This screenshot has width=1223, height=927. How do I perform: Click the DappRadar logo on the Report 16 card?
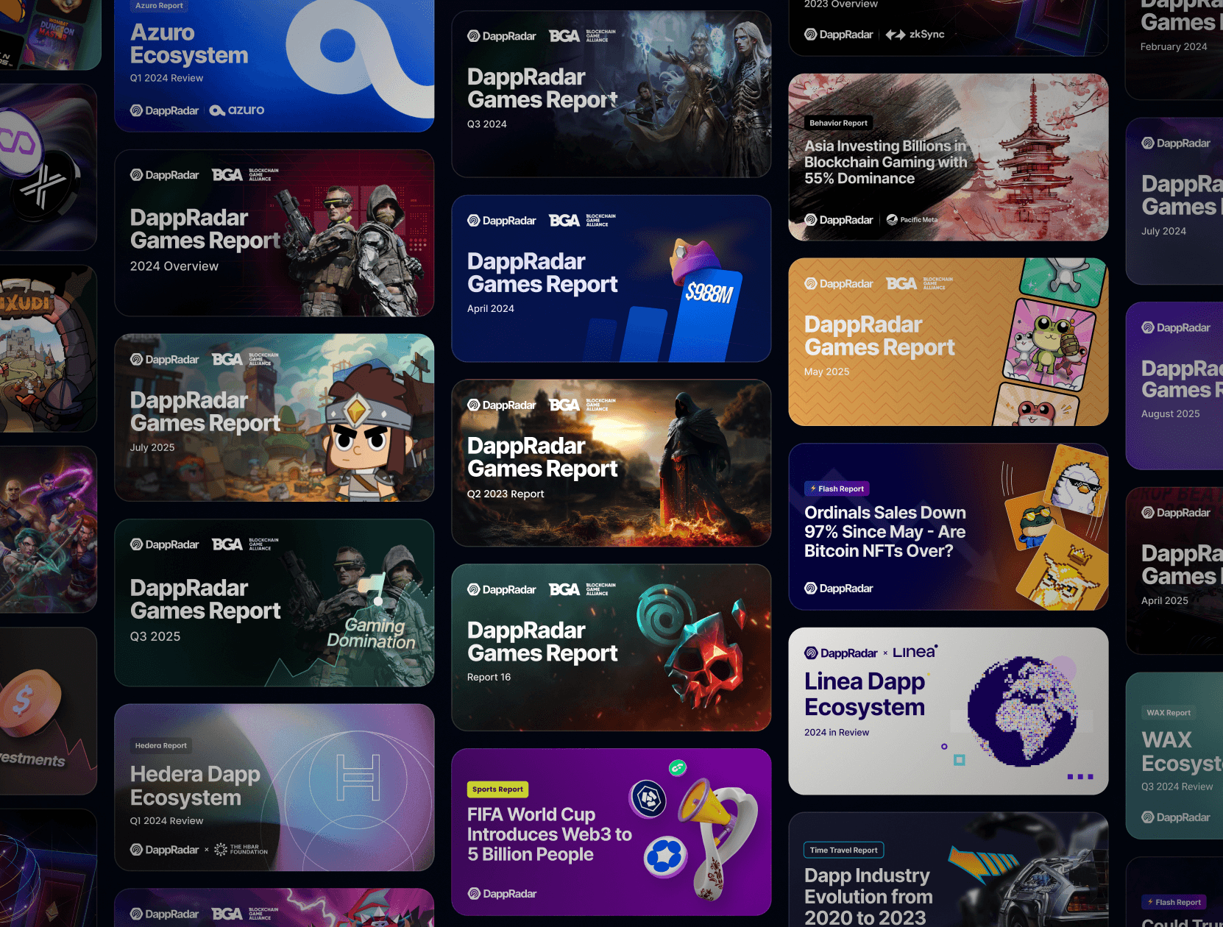tap(501, 590)
